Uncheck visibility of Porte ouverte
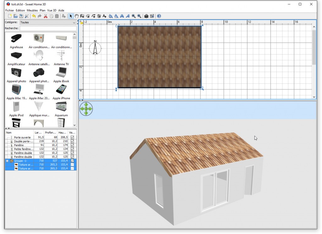The width and height of the screenshot is (322, 234). click(x=72, y=137)
